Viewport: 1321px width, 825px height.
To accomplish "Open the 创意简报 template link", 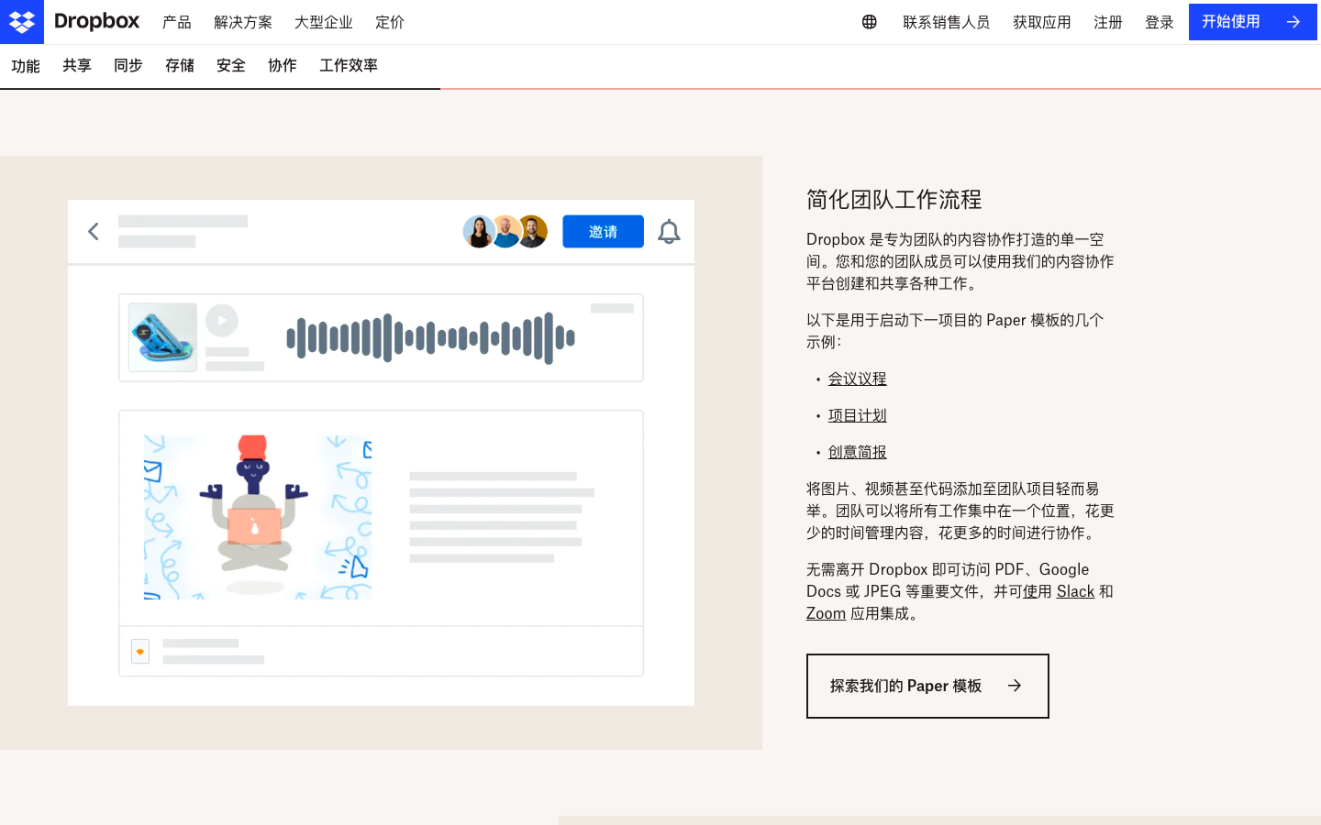I will tap(858, 452).
